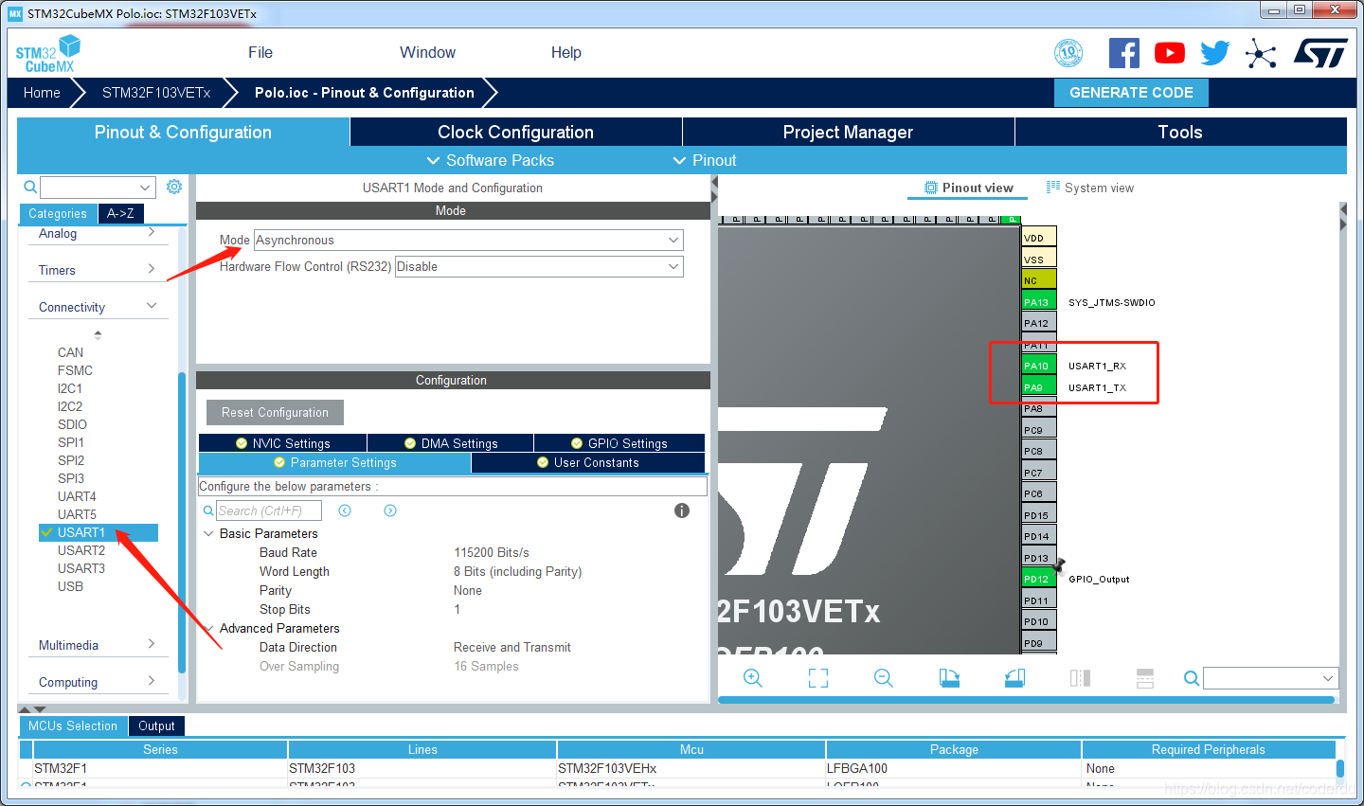Open the category search combo box
This screenshot has height=806, width=1364.
tap(98, 188)
